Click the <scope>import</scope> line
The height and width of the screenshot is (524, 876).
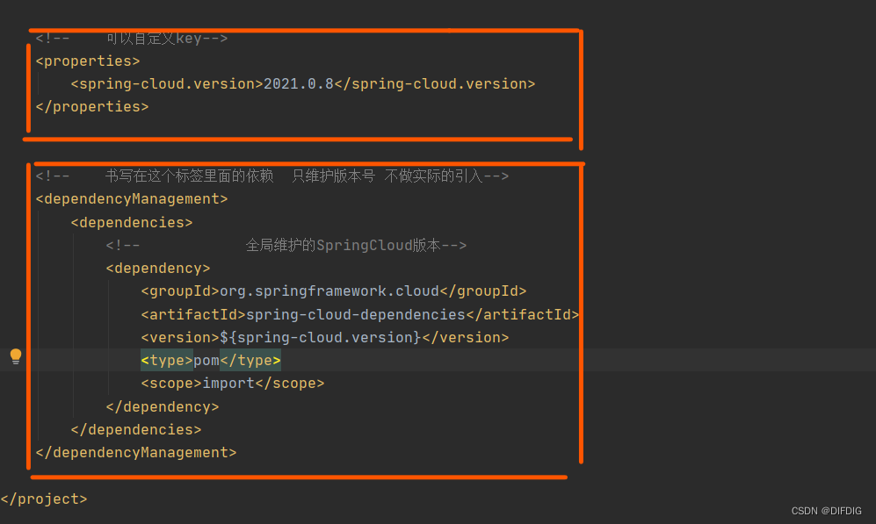[233, 384]
